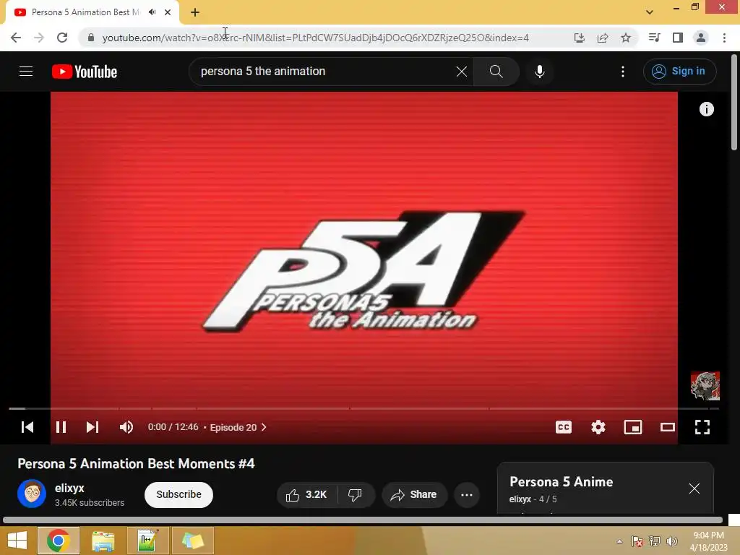This screenshot has width=740, height=555.
Task: Enable miniplayer mode
Action: point(633,427)
